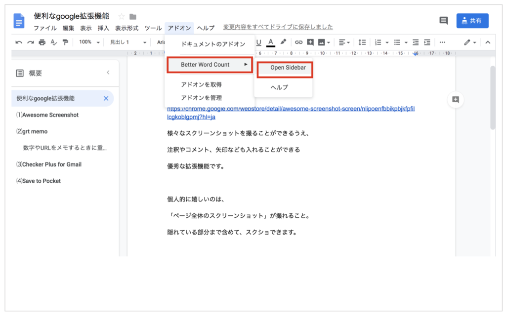Screen dimensions: 506x321
Task: Jump to (2)grt memo outline heading
Action: point(32,131)
